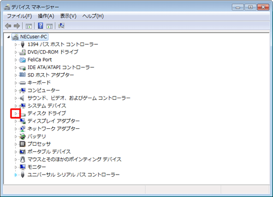The height and width of the screenshot is (197, 273).
Task: Maximize the デバイス マネージャー window
Action: (251, 7)
